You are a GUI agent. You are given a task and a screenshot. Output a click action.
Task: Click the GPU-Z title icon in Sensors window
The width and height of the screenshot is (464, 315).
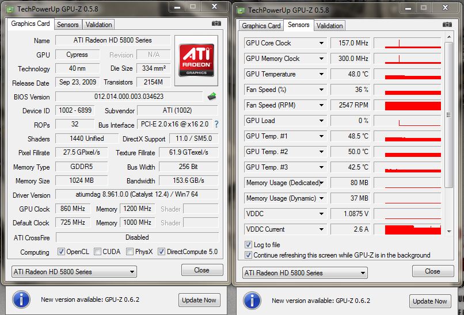pyautogui.click(x=241, y=10)
